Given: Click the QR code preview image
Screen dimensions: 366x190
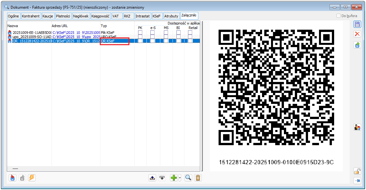Looking at the screenshot, I should point(276,87).
